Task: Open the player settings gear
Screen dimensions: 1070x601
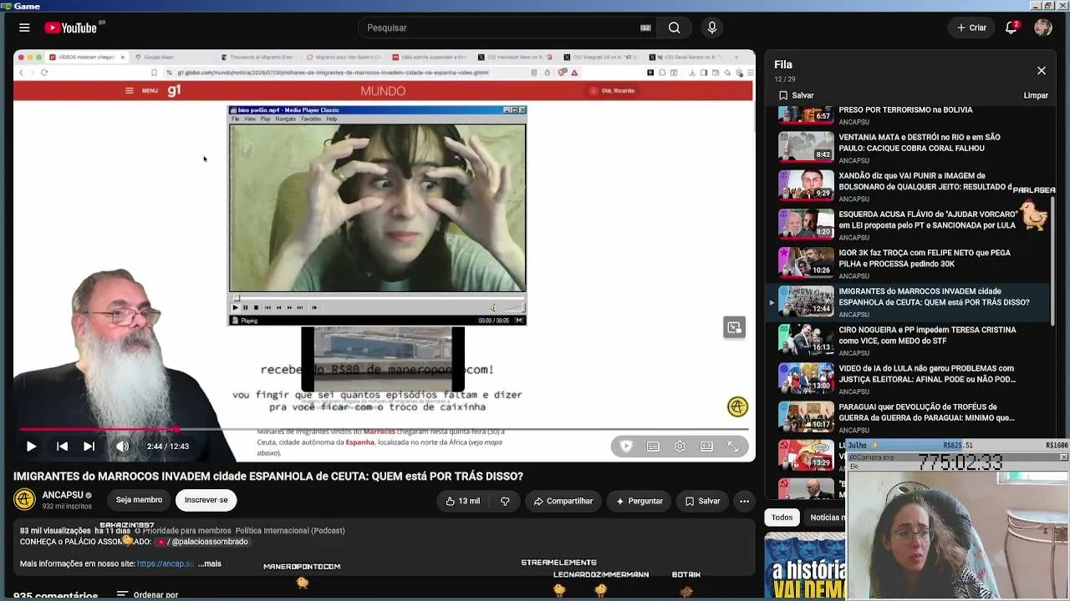Action: click(680, 447)
